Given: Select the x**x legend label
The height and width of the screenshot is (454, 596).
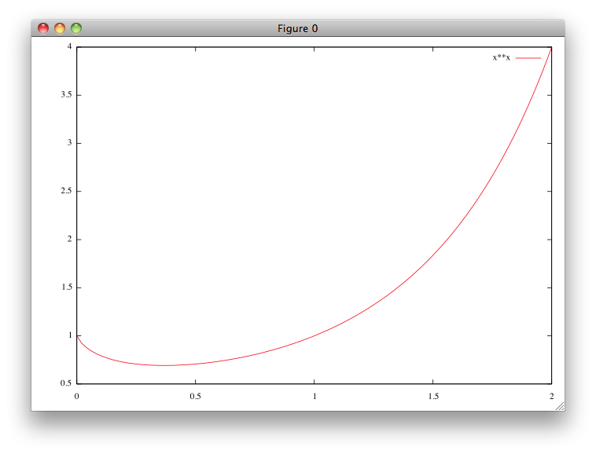Looking at the screenshot, I should (501, 57).
